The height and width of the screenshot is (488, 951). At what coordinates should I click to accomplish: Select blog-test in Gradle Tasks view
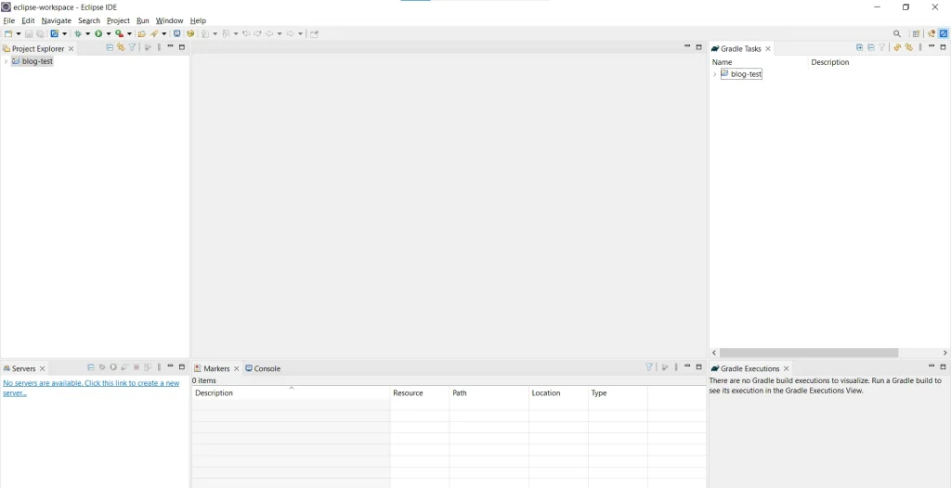tap(746, 74)
